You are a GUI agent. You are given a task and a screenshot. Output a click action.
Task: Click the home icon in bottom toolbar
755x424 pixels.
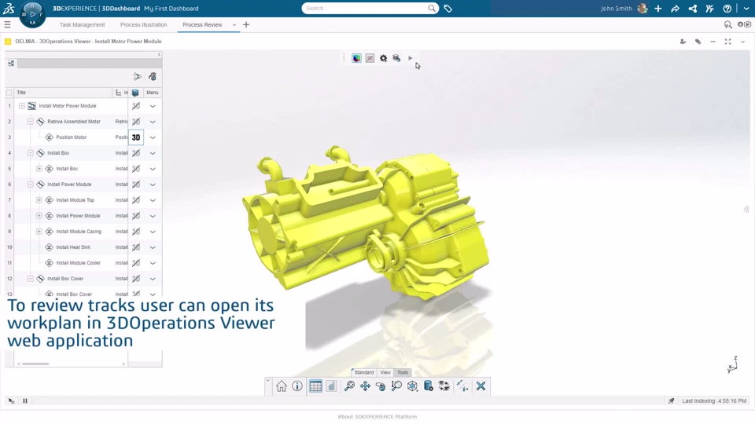282,386
